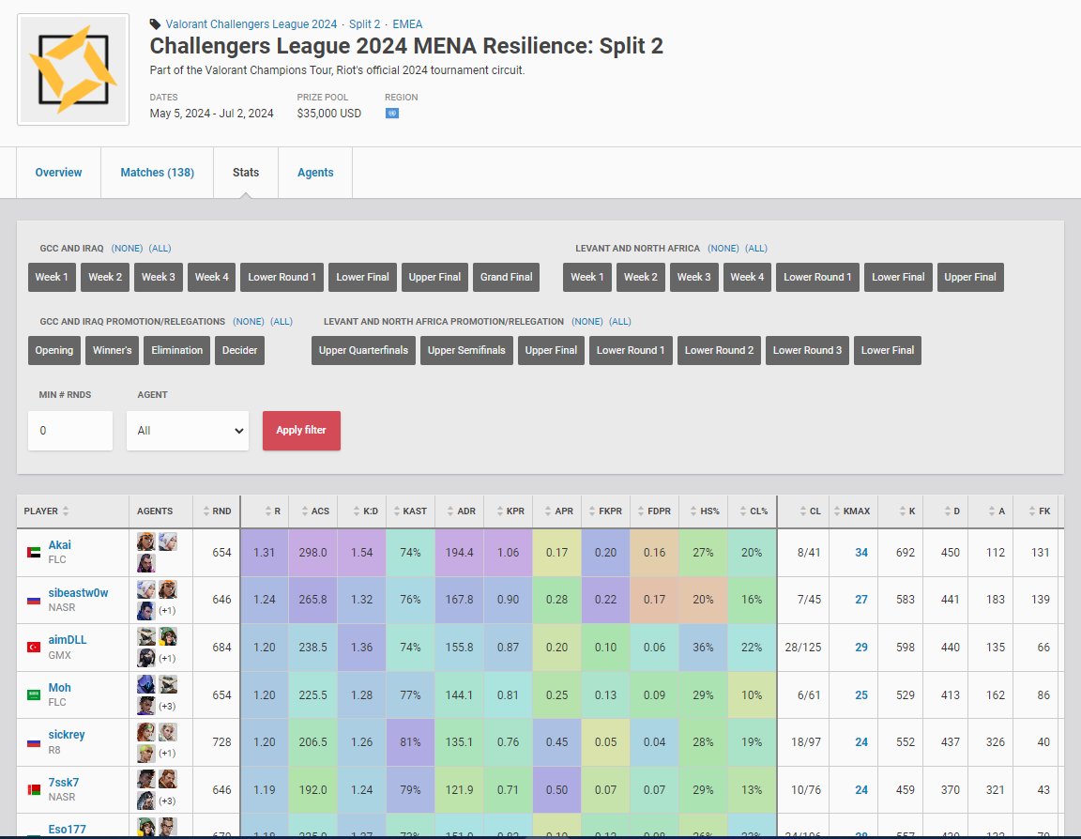The width and height of the screenshot is (1081, 839).
Task: Open player sibeastw0w's profile
Action: tap(78, 592)
